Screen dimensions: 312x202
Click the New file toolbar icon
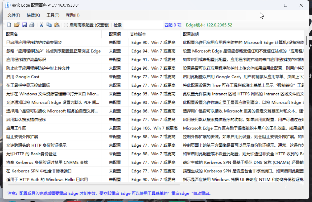(x=9, y=25)
